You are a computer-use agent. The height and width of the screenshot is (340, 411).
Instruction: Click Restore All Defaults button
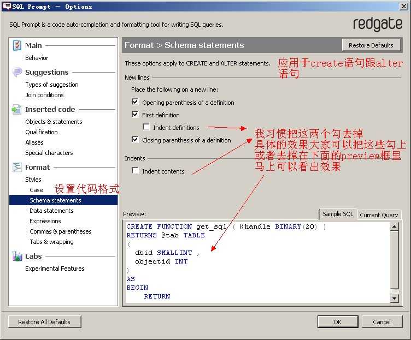[x=44, y=321]
